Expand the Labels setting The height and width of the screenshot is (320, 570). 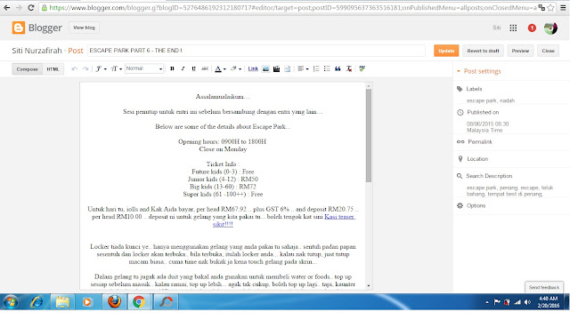[x=474, y=89]
